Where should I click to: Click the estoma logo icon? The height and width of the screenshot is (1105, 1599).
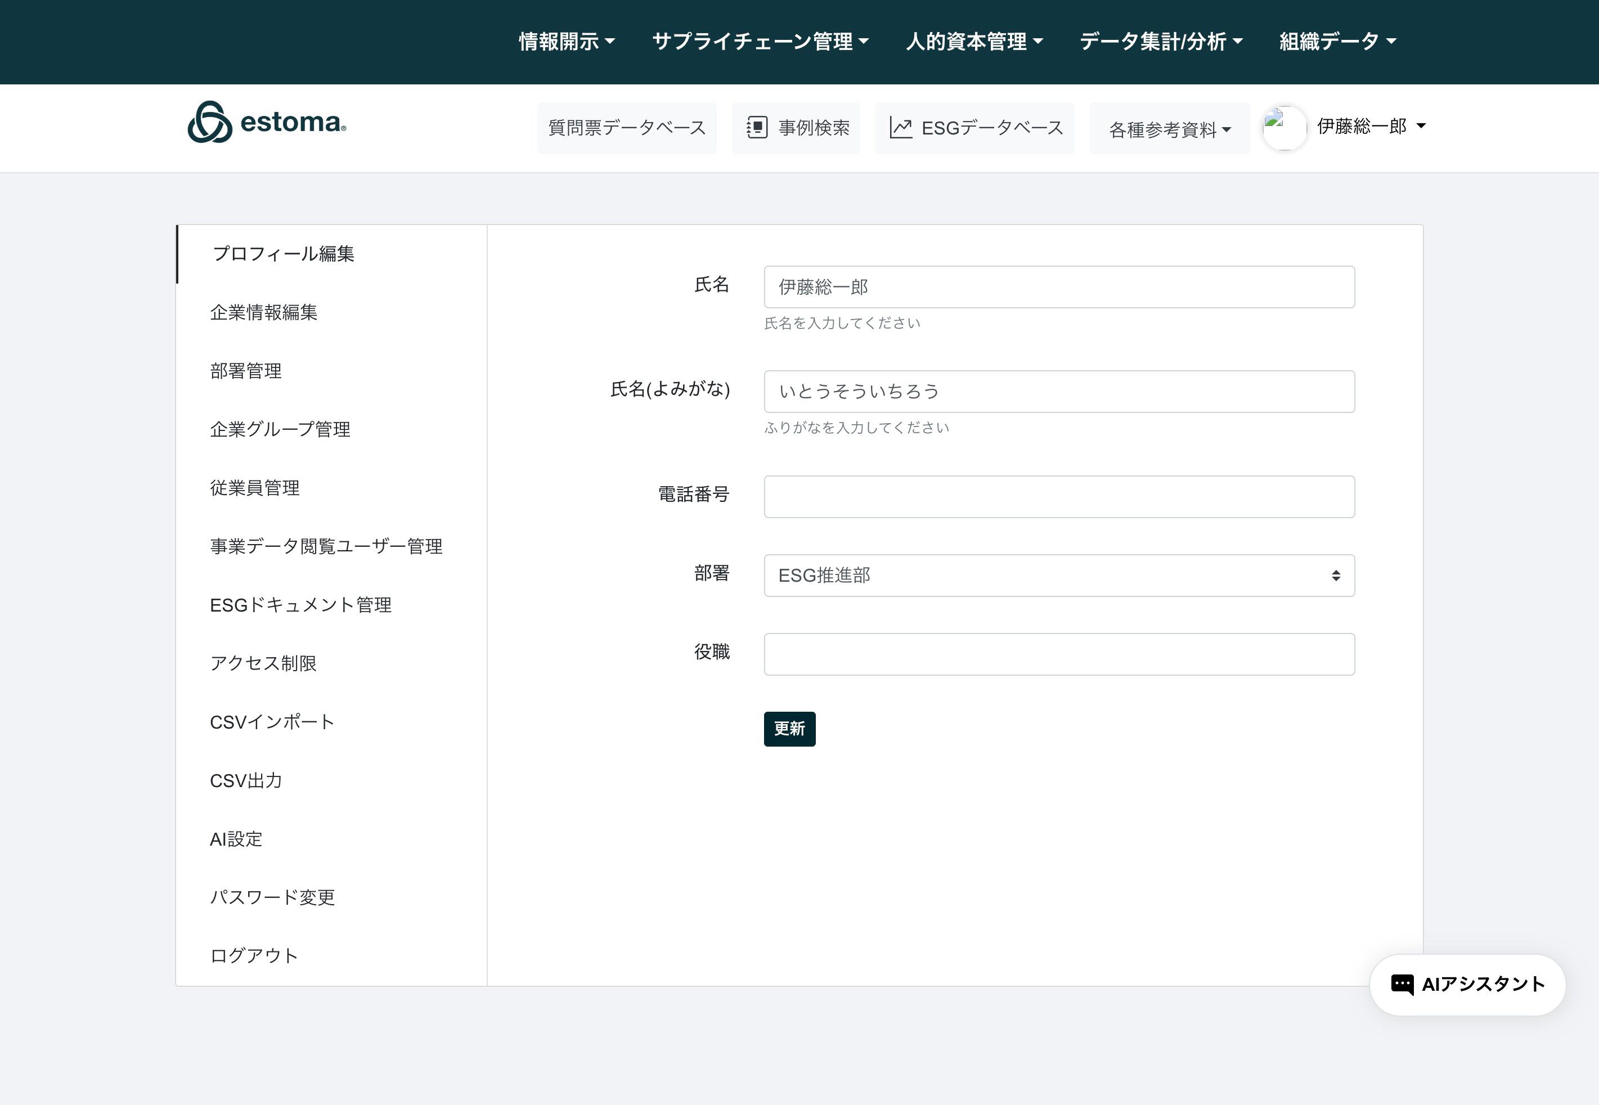pyautogui.click(x=209, y=123)
